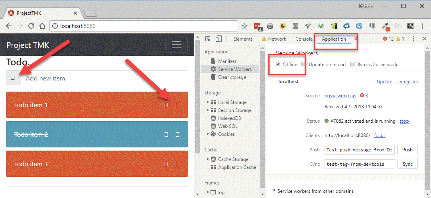Expand Service workers from other domains
This screenshot has height=198, width=431.
[x=274, y=191]
